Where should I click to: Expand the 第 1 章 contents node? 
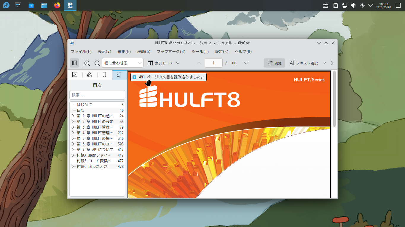73,116
